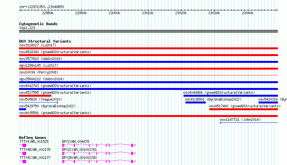This screenshot has width=287, height=165.
Task: Select the RefSeq Genes track heading
Action: (x=33, y=138)
